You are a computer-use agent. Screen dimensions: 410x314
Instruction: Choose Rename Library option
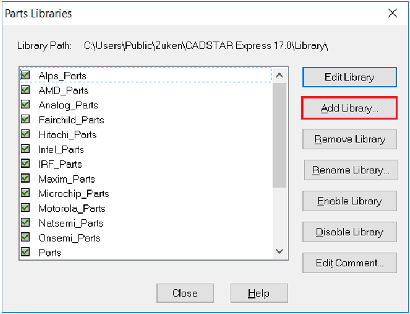click(x=351, y=170)
